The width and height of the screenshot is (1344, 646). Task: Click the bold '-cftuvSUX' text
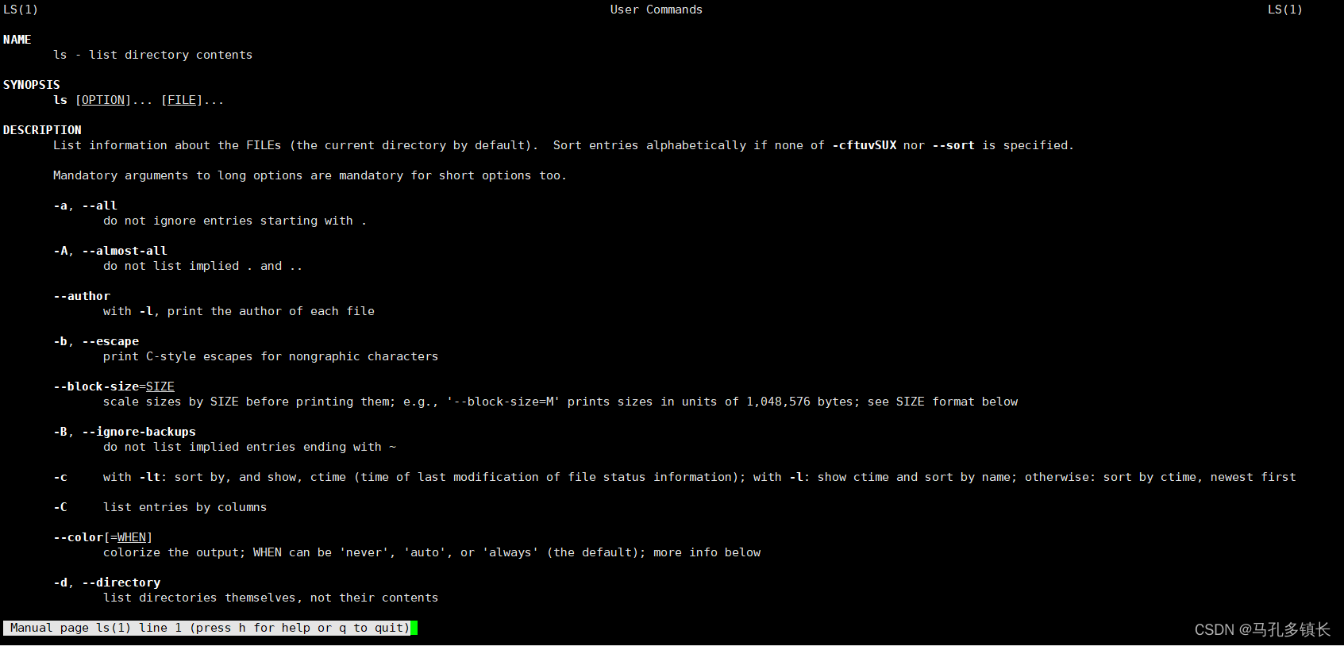865,145
